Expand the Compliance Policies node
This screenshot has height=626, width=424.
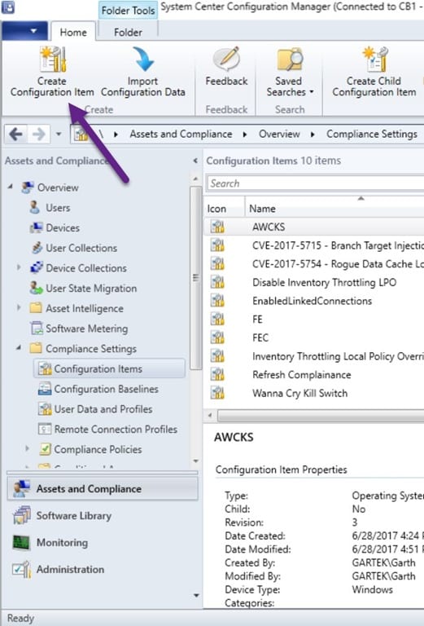(27, 448)
